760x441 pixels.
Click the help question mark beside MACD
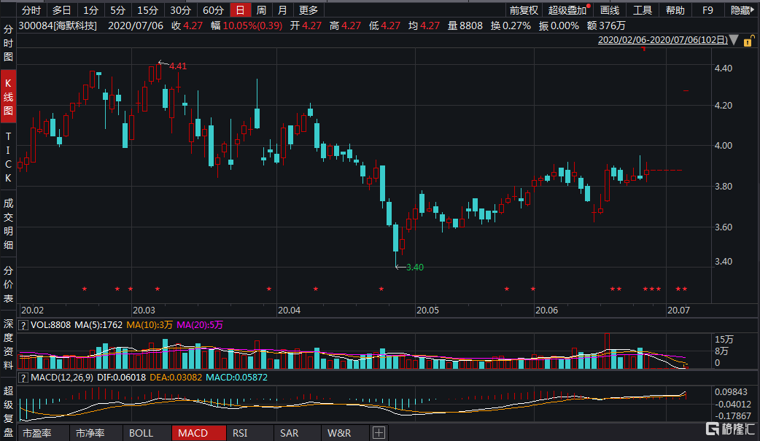(23, 378)
